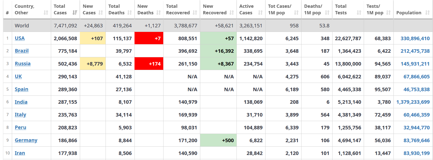Click Russia new deaths +174 cell

pos(149,64)
